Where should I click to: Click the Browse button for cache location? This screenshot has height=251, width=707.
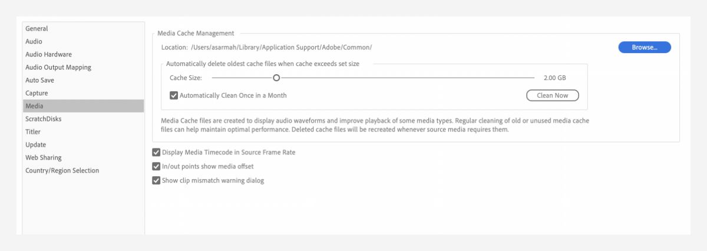[x=644, y=48]
